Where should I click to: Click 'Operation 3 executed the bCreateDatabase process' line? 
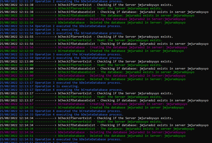[x=61, y=54]
